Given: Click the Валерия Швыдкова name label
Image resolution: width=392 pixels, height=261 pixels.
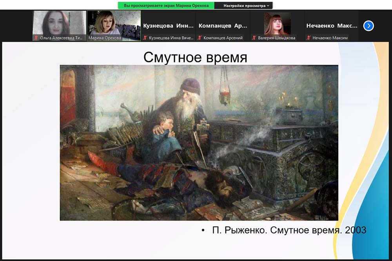Looking at the screenshot, I should point(277,38).
